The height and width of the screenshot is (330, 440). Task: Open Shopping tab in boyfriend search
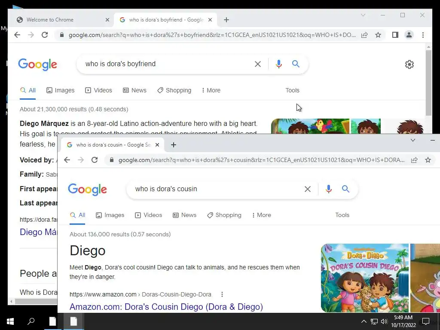click(x=174, y=90)
